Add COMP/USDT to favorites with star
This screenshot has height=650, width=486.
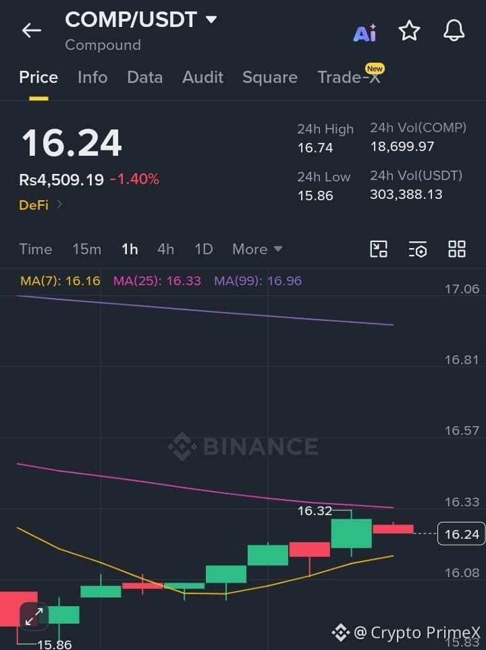409,30
